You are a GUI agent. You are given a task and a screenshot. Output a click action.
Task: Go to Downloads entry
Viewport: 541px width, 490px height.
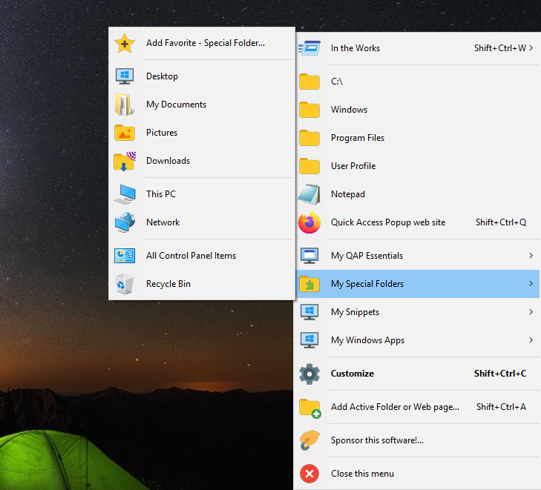point(202,161)
